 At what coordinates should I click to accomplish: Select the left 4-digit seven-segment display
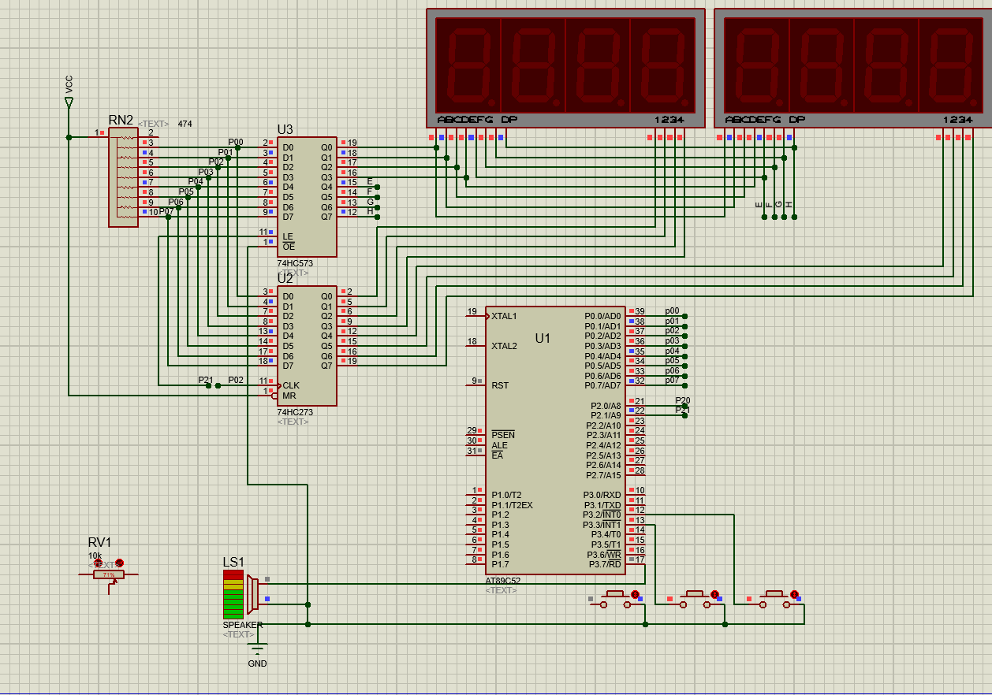[x=565, y=68]
